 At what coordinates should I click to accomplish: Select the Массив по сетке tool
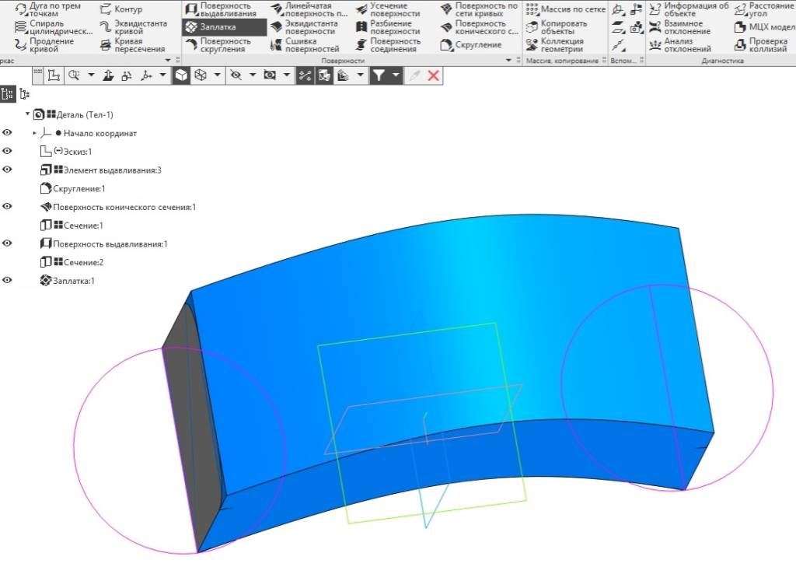pos(566,9)
